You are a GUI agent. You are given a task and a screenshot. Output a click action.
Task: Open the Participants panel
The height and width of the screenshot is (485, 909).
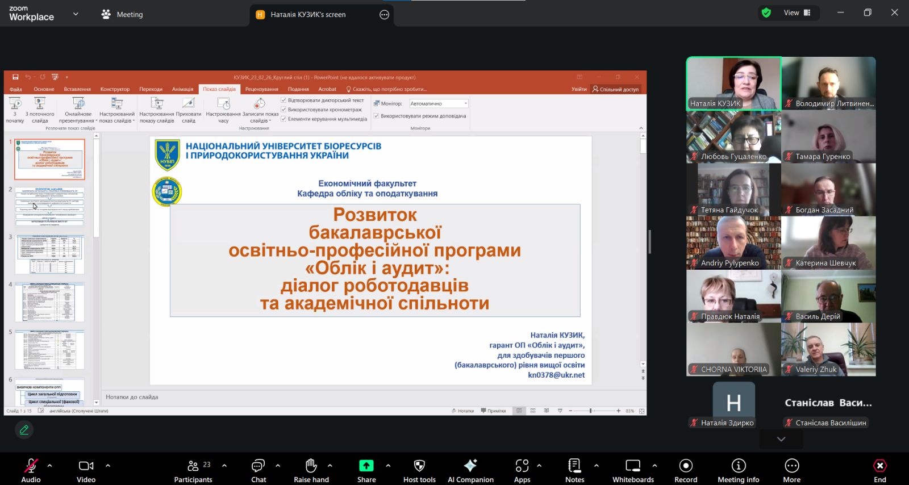(x=193, y=466)
